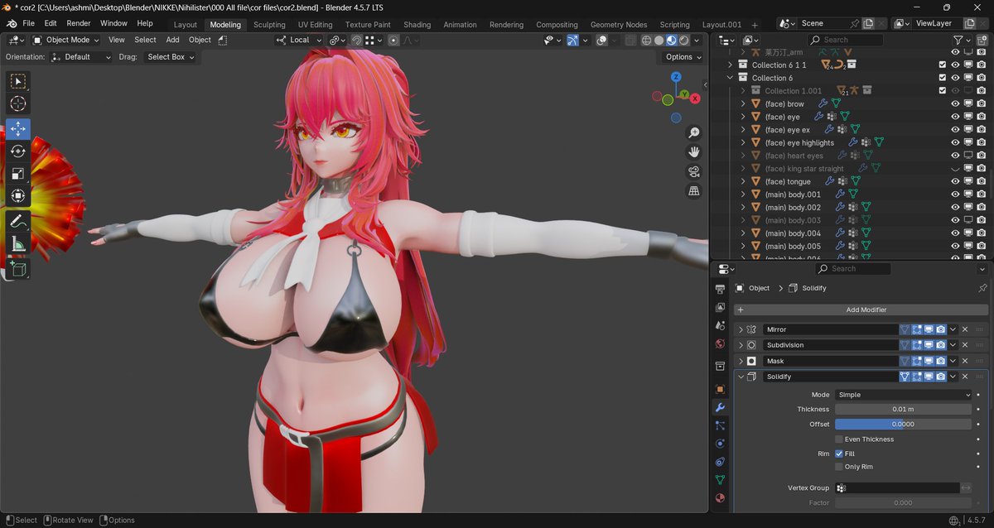The width and height of the screenshot is (994, 528).
Task: Switch to the Sculpting workspace tab
Action: (x=269, y=25)
